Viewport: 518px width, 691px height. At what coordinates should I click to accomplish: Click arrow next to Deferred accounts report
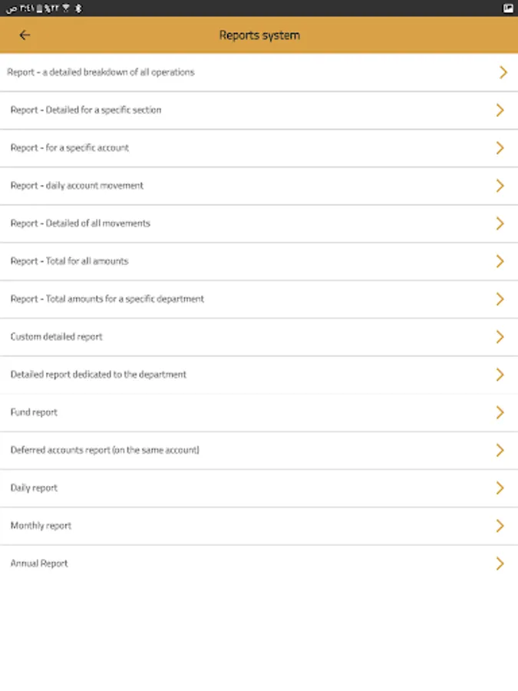500,450
